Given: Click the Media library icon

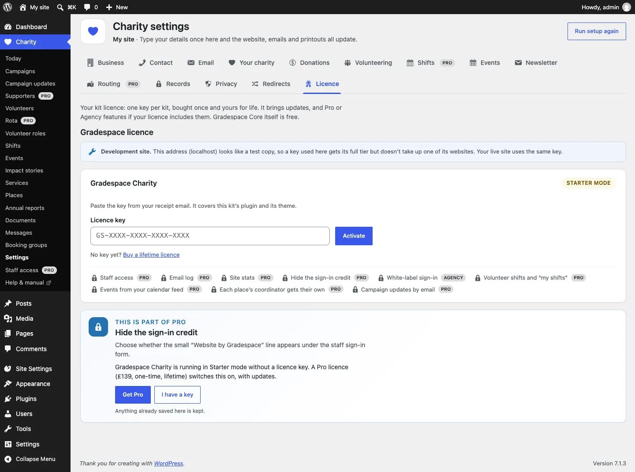Looking at the screenshot, I should click(x=8, y=318).
